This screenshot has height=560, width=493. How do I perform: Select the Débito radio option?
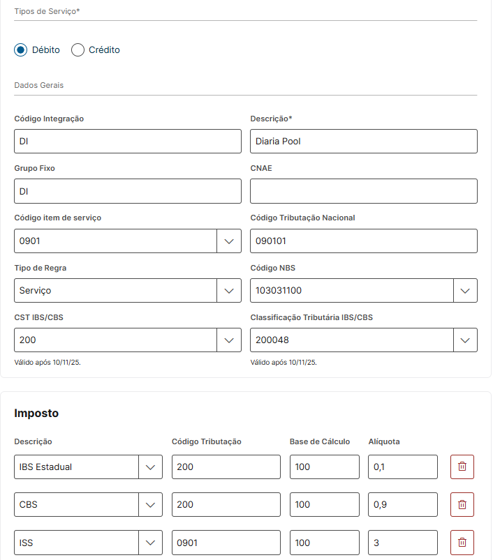[21, 50]
